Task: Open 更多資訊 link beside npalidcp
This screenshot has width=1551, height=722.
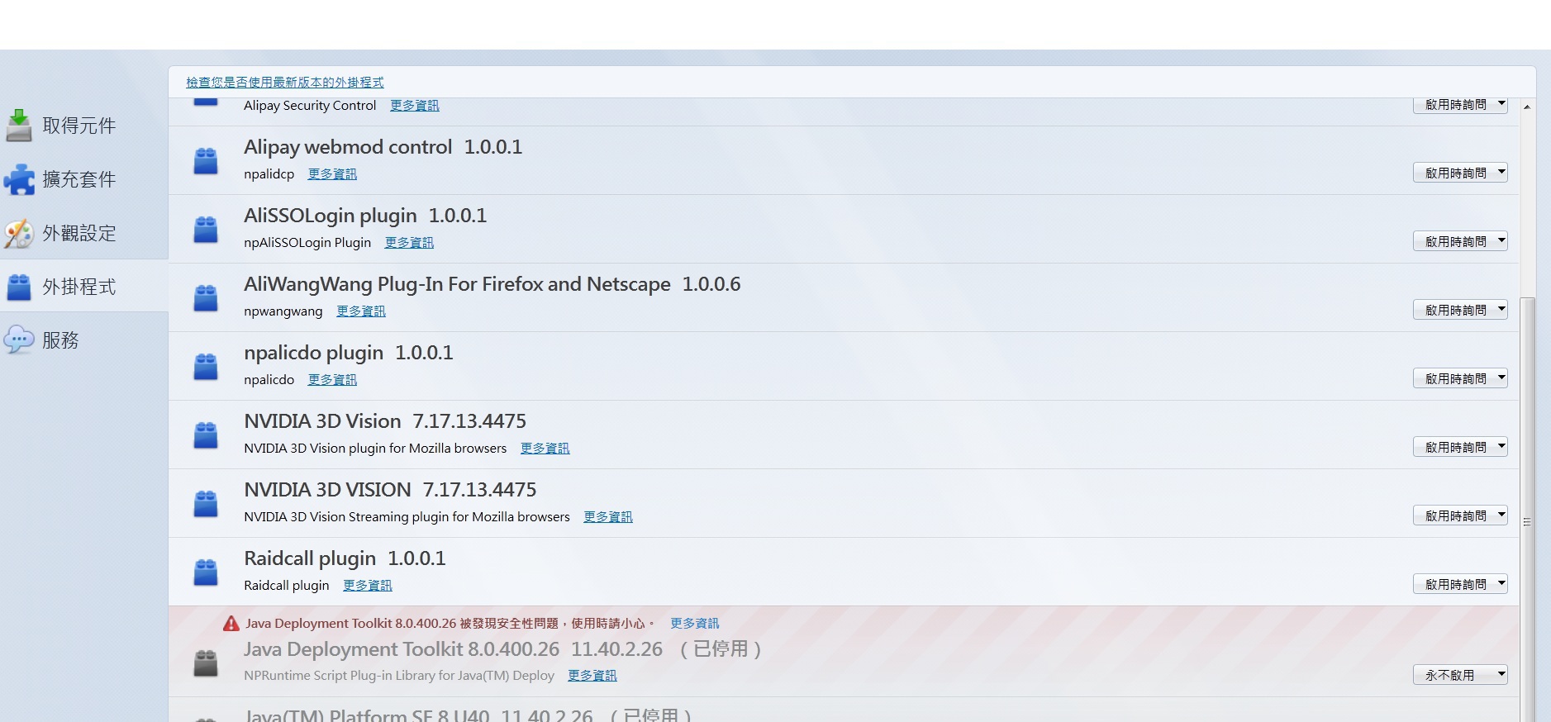Action: [x=333, y=174]
